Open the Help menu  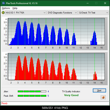coord(15,8)
